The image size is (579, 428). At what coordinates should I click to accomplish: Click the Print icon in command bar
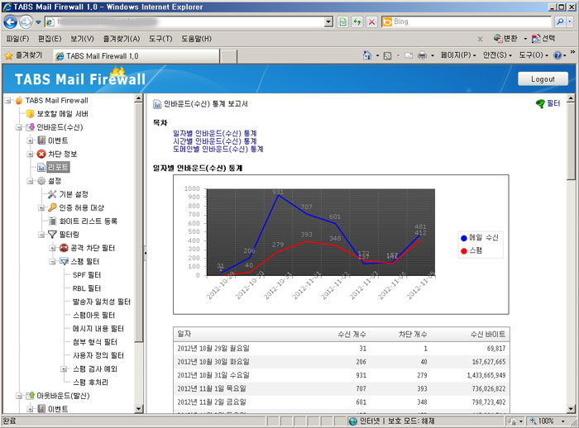pos(422,55)
